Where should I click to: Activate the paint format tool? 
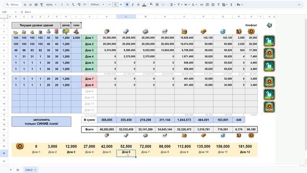42,5
